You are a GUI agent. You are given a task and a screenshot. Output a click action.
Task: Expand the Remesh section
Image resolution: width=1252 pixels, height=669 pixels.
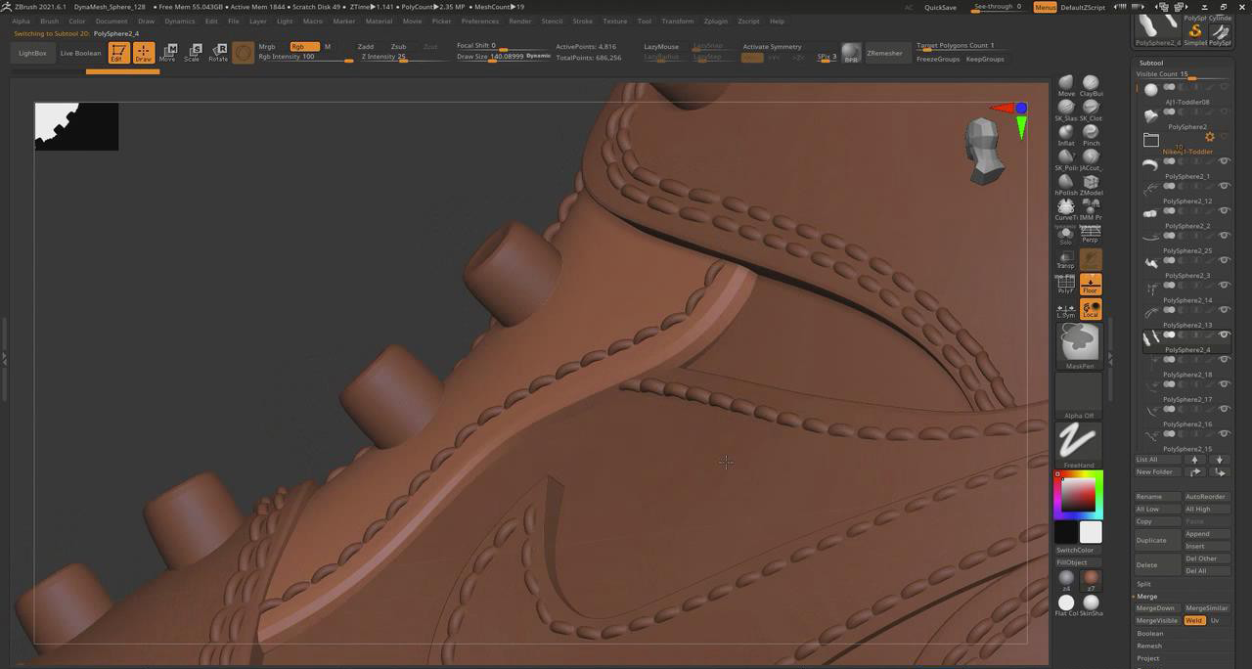pos(1149,646)
